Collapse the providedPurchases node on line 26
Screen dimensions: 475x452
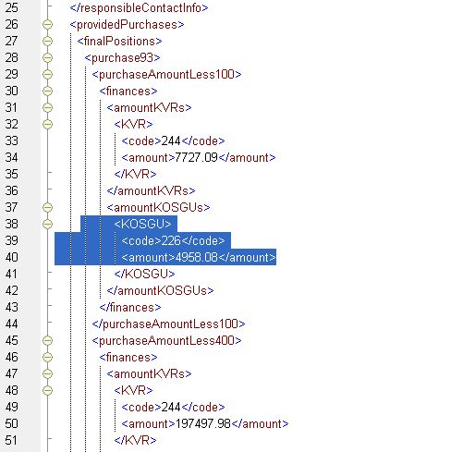click(47, 25)
